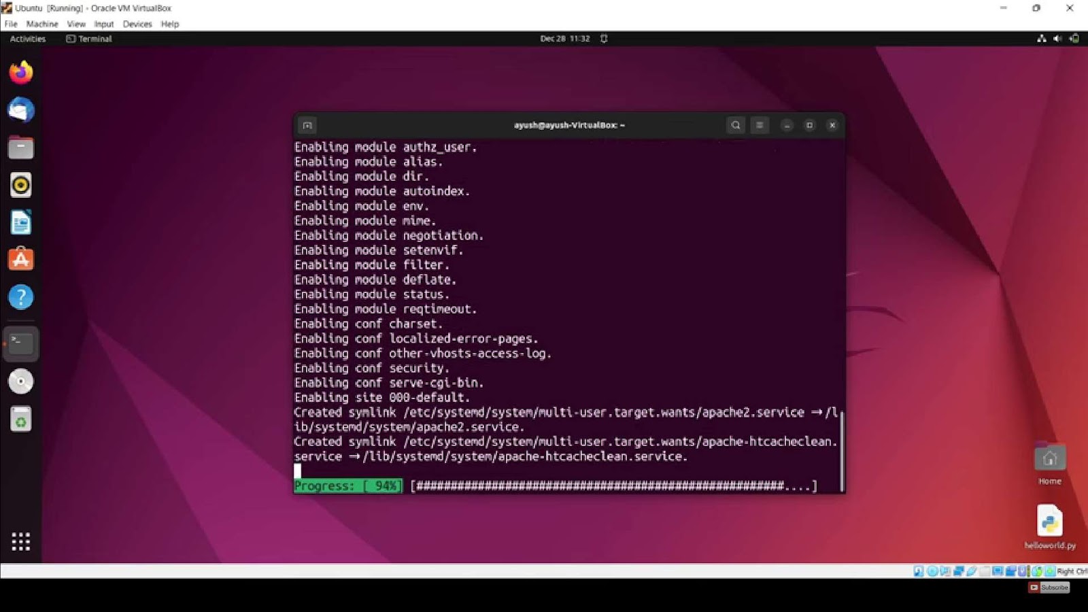Viewport: 1088px width, 612px height.
Task: Select the running Terminal icon in the dock
Action: pyautogui.click(x=21, y=343)
